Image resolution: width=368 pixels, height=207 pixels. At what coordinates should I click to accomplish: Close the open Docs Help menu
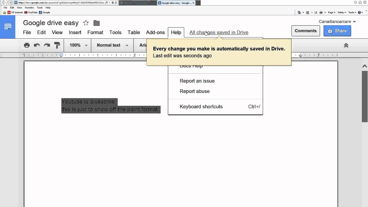pyautogui.click(x=176, y=32)
